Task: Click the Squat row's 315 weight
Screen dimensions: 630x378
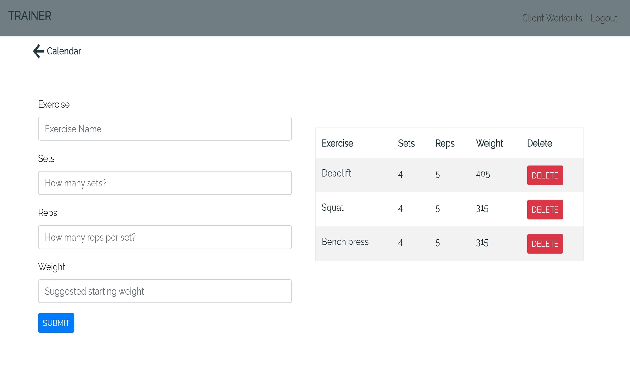Action: (482, 209)
